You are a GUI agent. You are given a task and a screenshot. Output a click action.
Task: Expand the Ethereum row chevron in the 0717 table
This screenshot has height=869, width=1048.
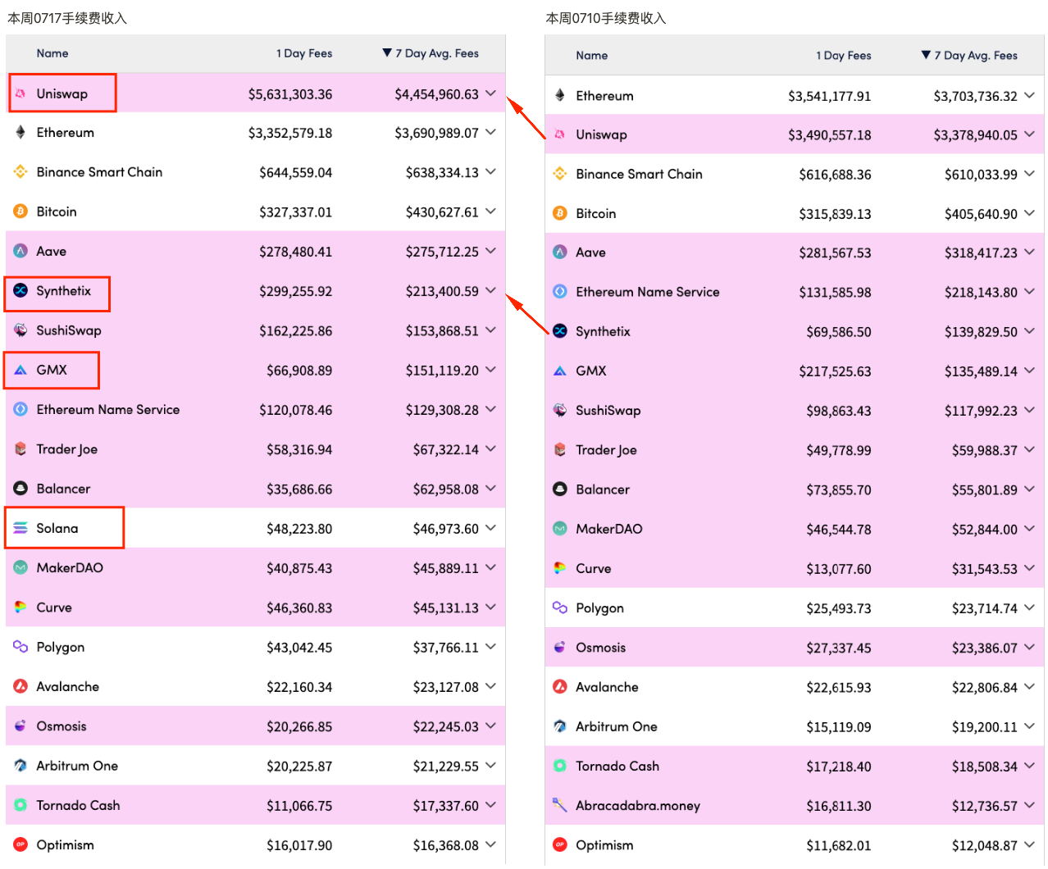click(x=490, y=132)
